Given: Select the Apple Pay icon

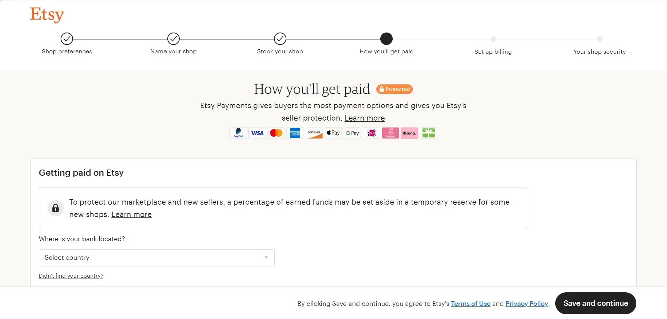Looking at the screenshot, I should pyautogui.click(x=333, y=133).
